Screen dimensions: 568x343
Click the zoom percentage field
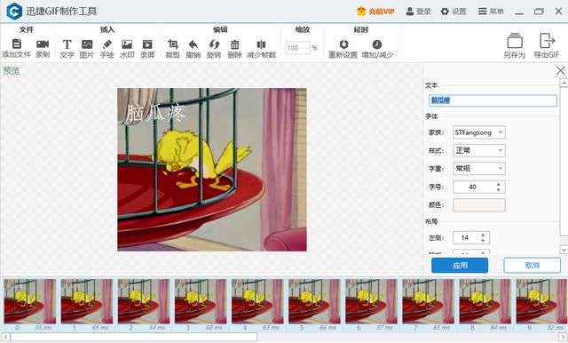[x=298, y=47]
